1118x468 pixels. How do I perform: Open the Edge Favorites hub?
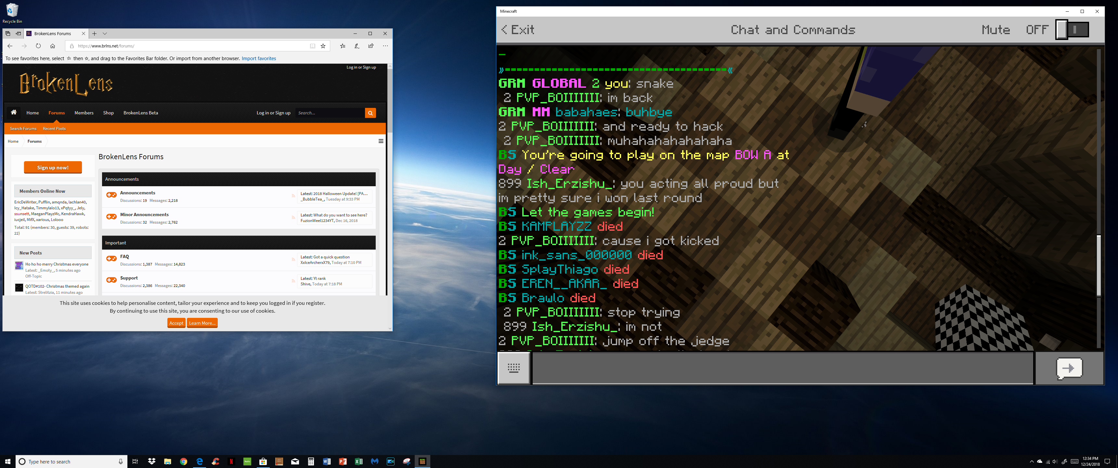click(343, 46)
